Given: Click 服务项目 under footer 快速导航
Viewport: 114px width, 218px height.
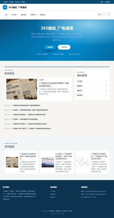Looking at the screenshot, I should [53, 194].
